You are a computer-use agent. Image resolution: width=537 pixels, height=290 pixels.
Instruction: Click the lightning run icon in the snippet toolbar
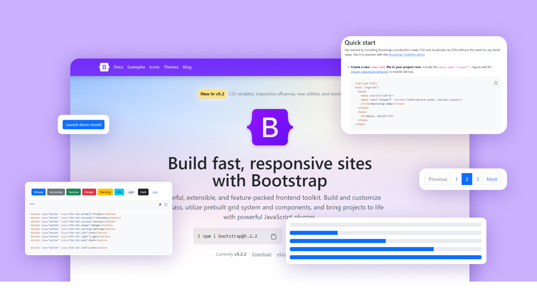160,204
